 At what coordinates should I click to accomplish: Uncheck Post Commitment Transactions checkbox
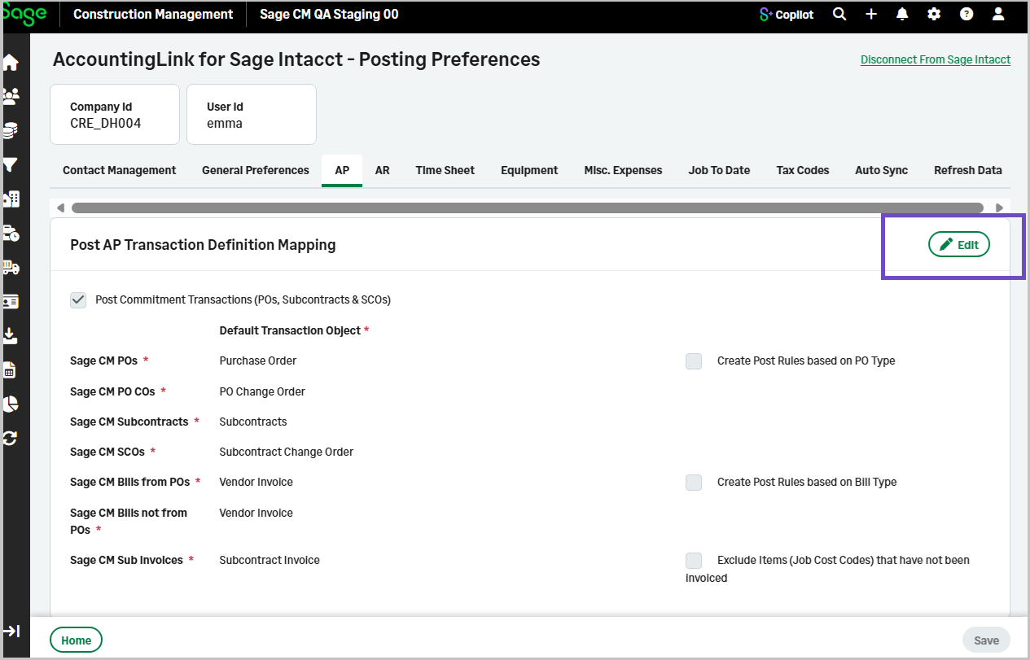pos(78,300)
